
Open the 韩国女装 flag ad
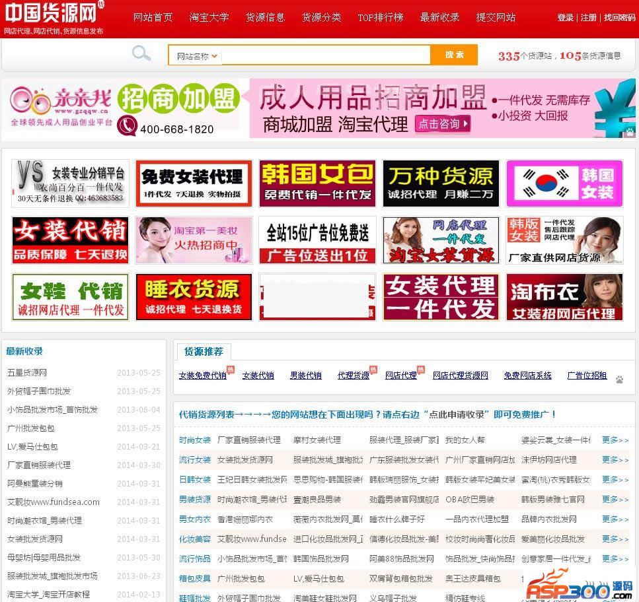564,184
